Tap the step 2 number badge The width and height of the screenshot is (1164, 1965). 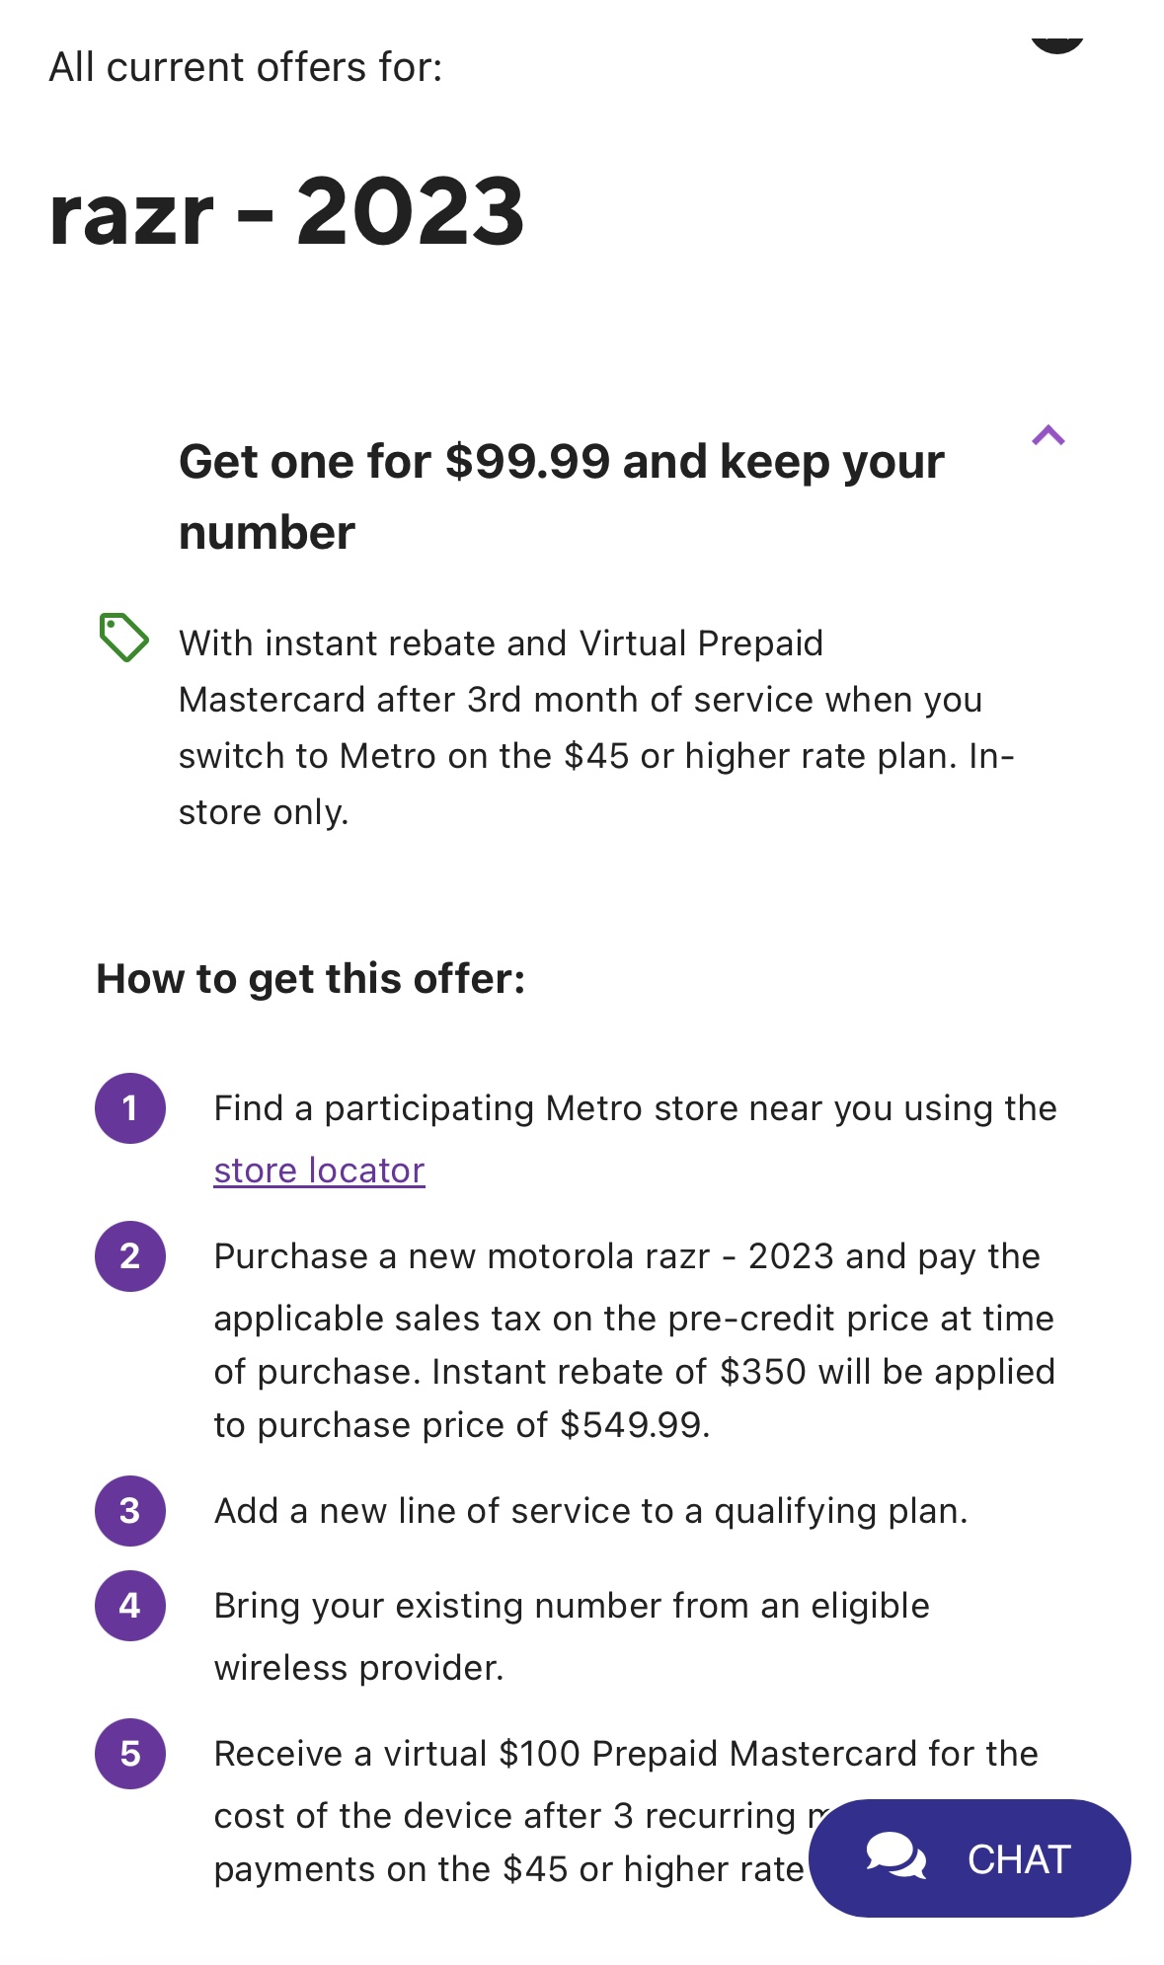pyautogui.click(x=130, y=1256)
